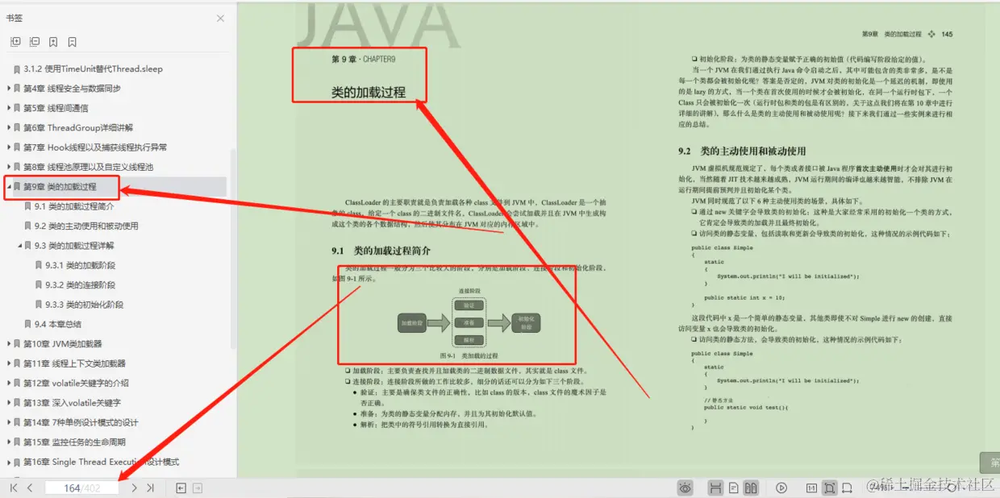The width and height of the screenshot is (1000, 498).
Task: Toggle the eye protection mode icon
Action: [x=685, y=488]
